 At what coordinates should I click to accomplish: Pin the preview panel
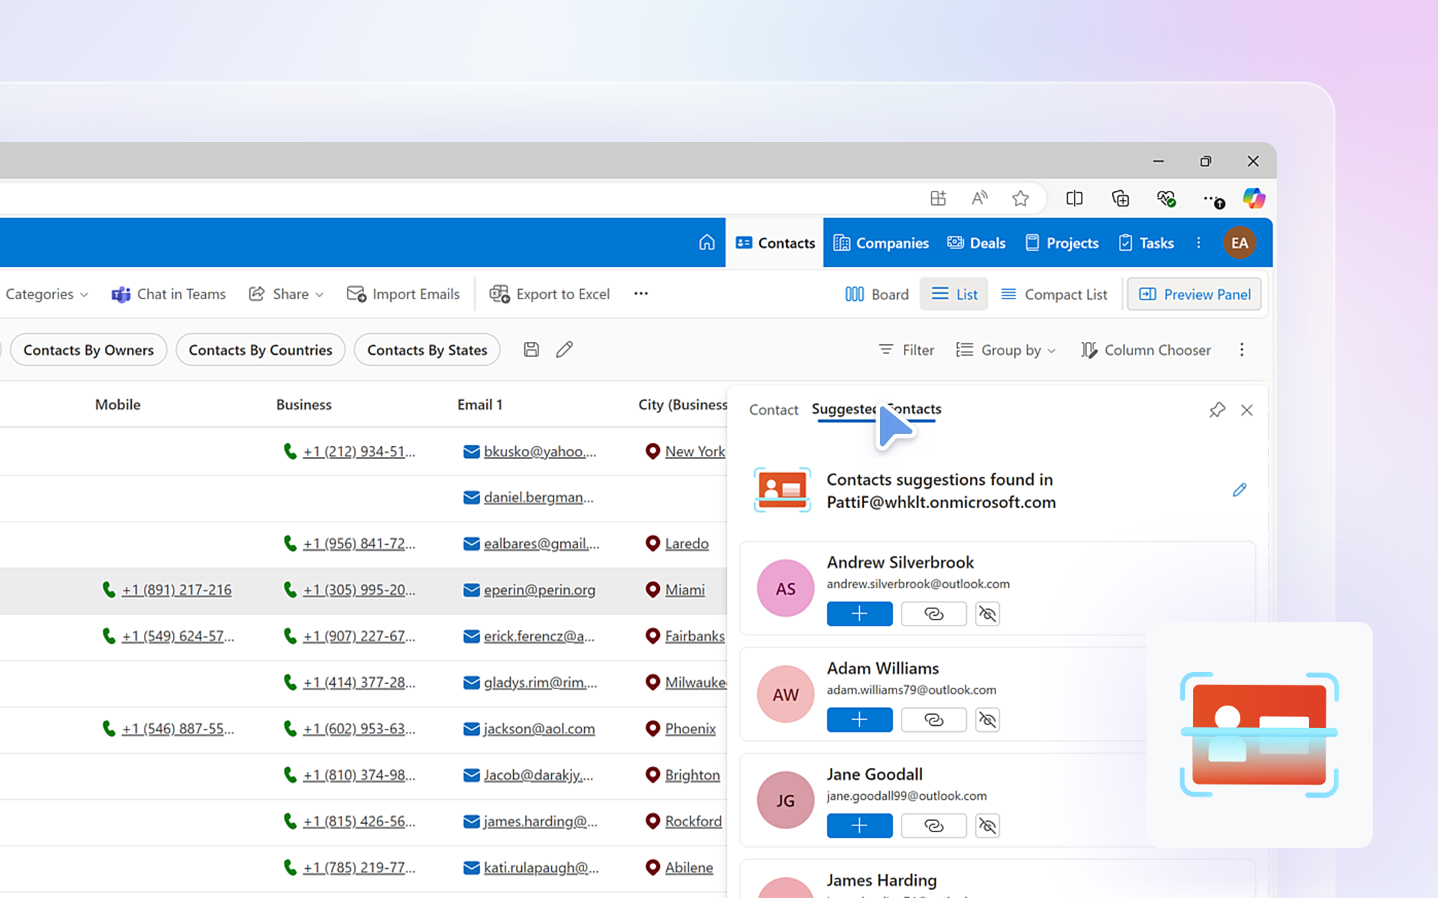click(1217, 410)
